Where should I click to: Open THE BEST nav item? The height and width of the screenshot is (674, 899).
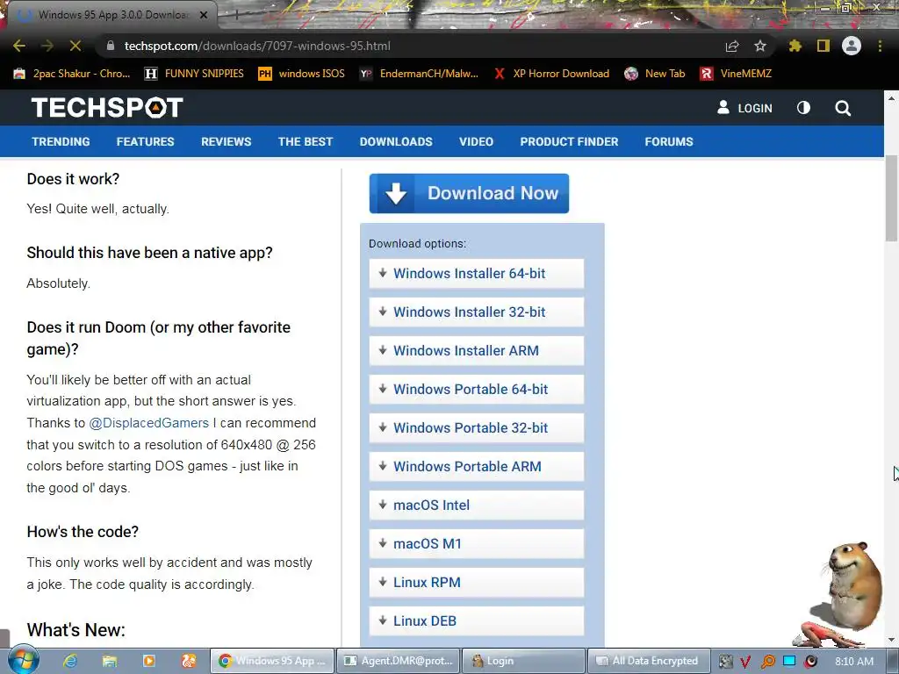[x=305, y=141]
